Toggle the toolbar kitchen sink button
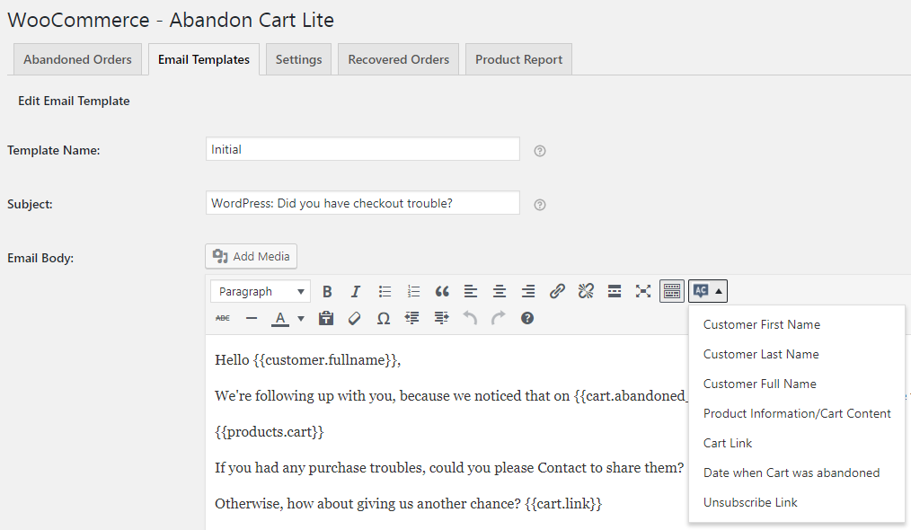The height and width of the screenshot is (530, 911). pyautogui.click(x=672, y=291)
